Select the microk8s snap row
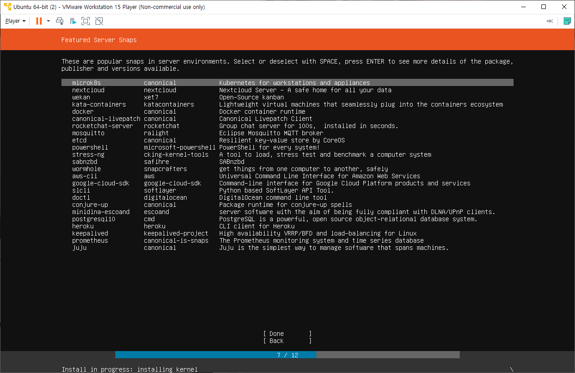Viewport: 575px width, 373px height. click(287, 83)
